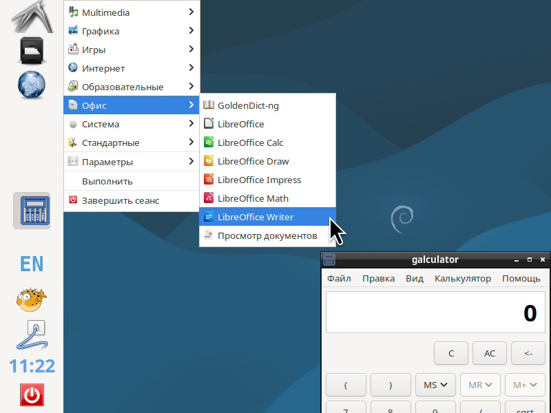Click the galculator title bar icon
This screenshot has height=413, width=551.
[329, 260]
